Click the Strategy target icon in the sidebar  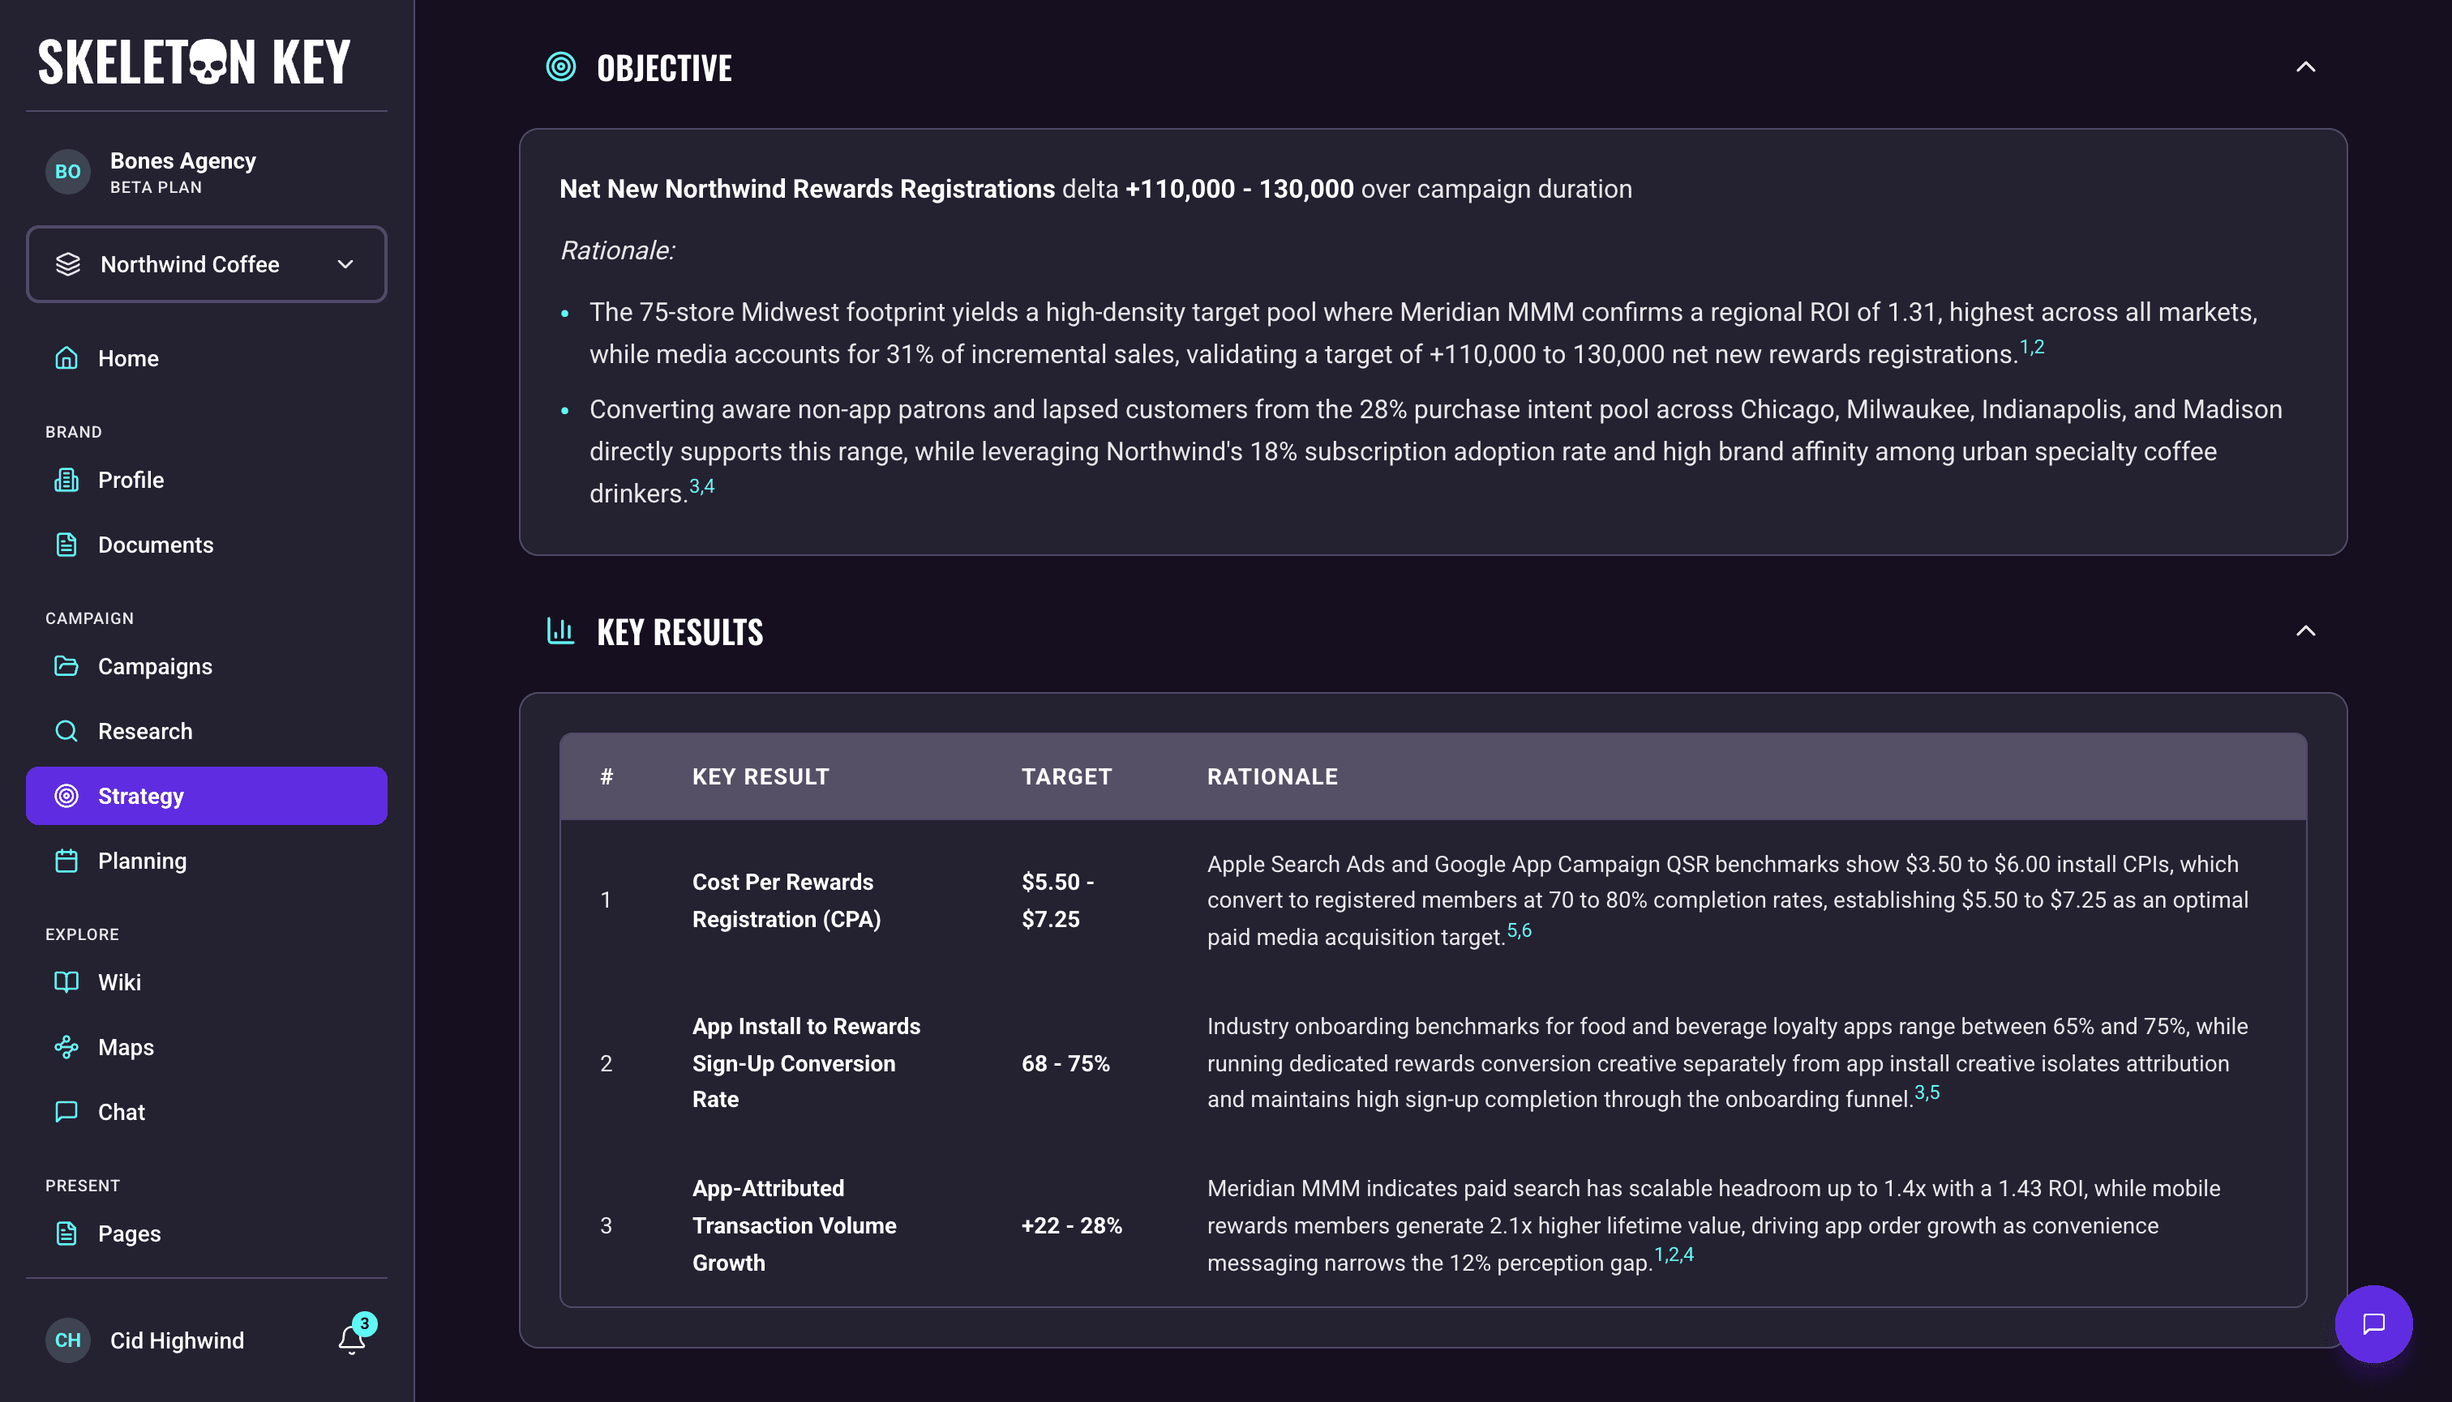(x=66, y=795)
